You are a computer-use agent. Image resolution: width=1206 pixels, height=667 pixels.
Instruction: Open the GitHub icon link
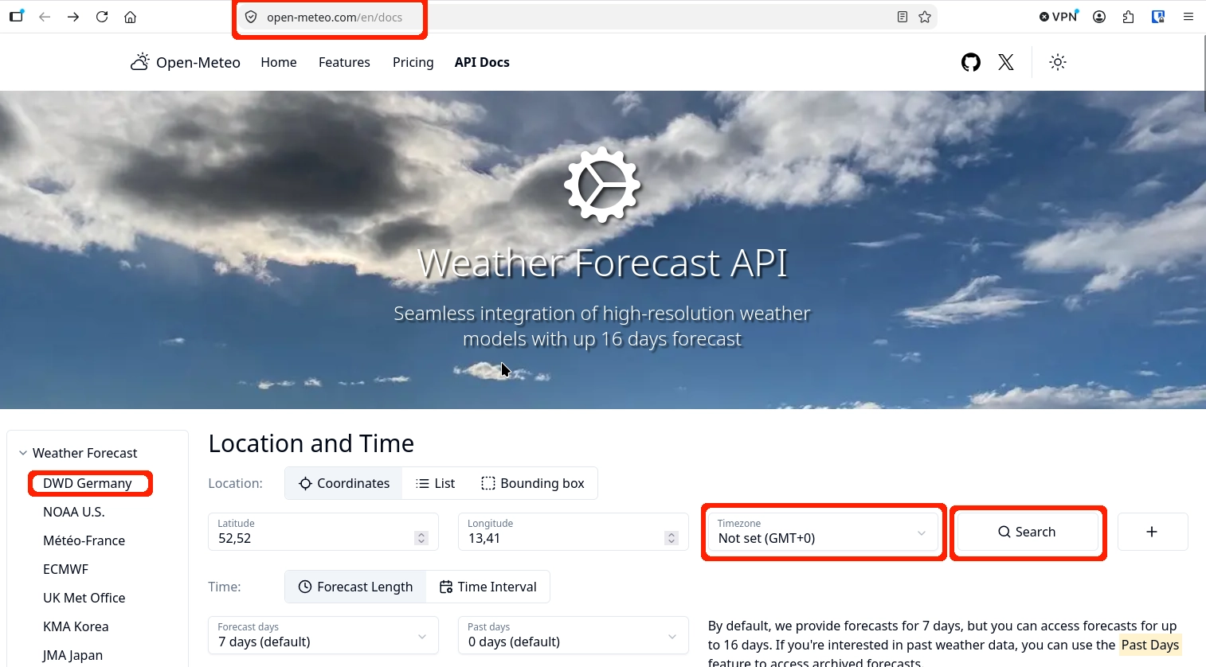[x=970, y=62]
